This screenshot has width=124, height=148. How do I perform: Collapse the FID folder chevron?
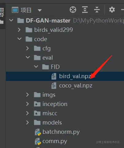pos(36,66)
